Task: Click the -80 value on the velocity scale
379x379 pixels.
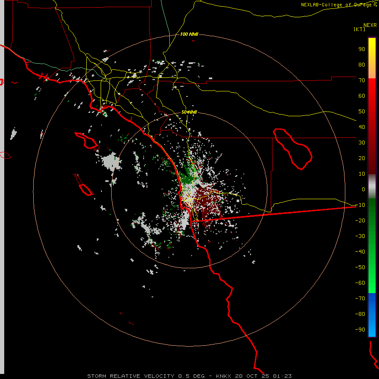Action: [x=360, y=314]
